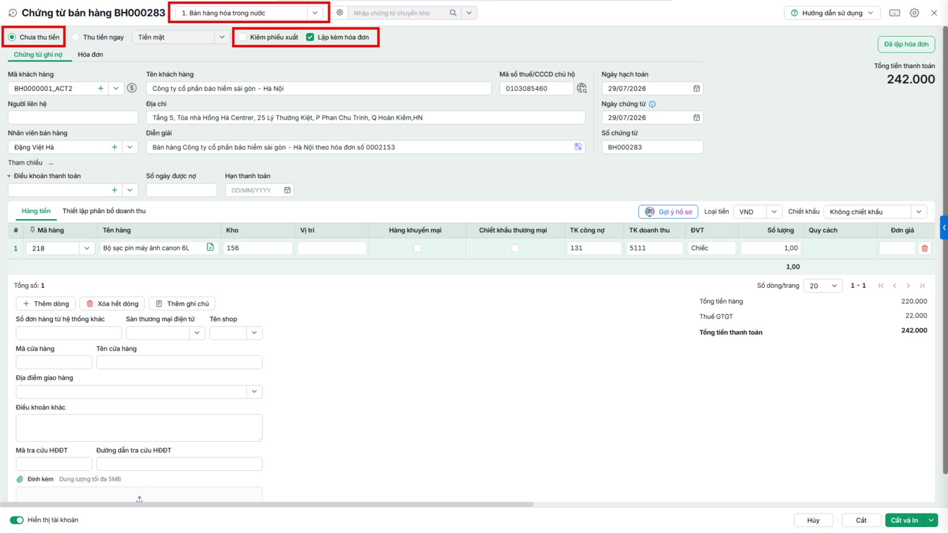Click the vertical scrollbar on right
The image size is (948, 533).
946,249
